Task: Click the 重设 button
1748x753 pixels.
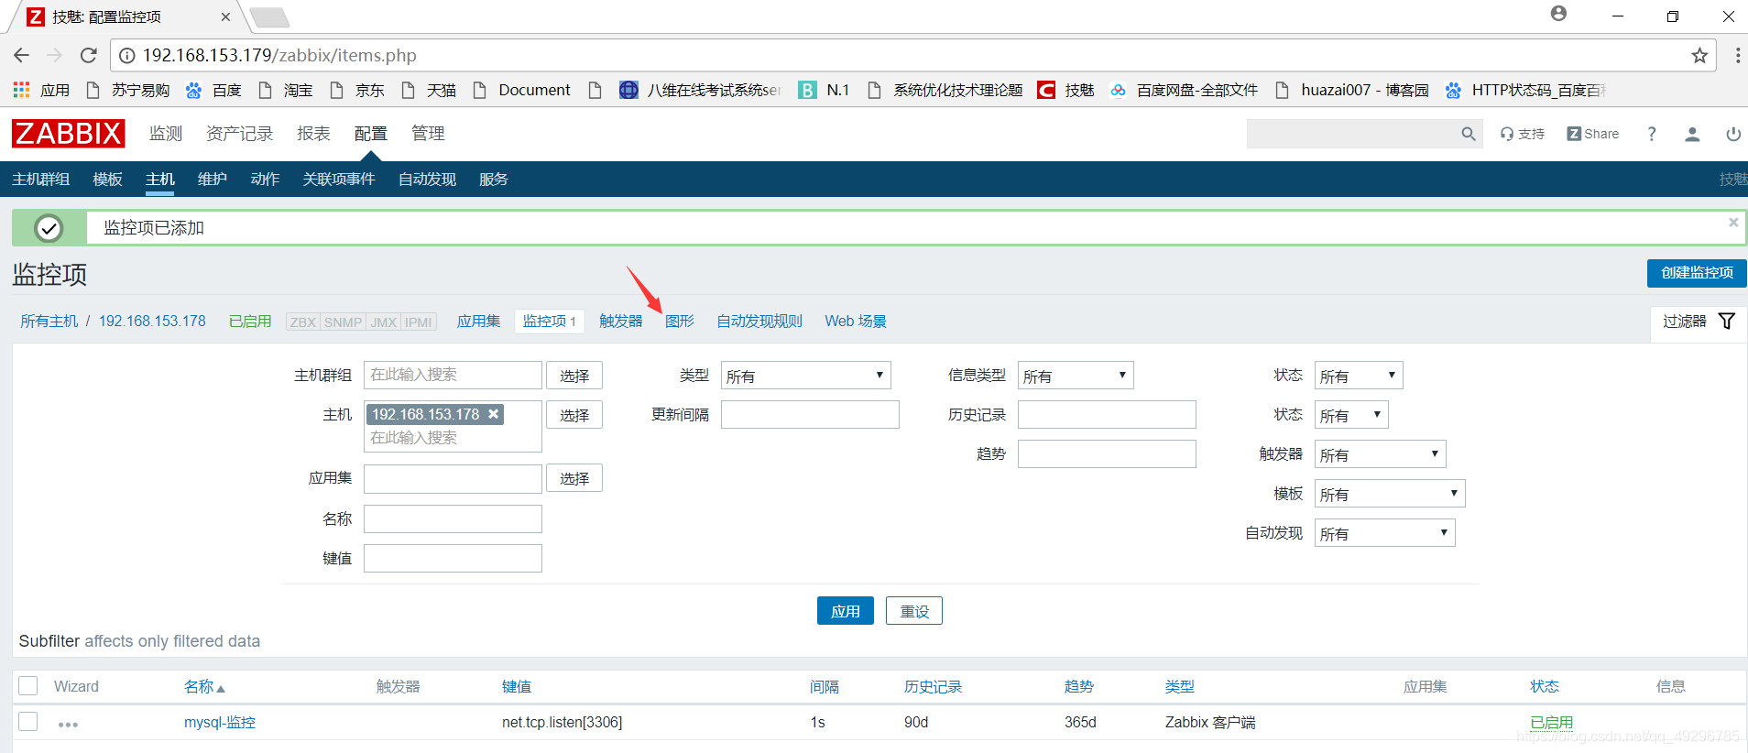Action: (x=914, y=611)
